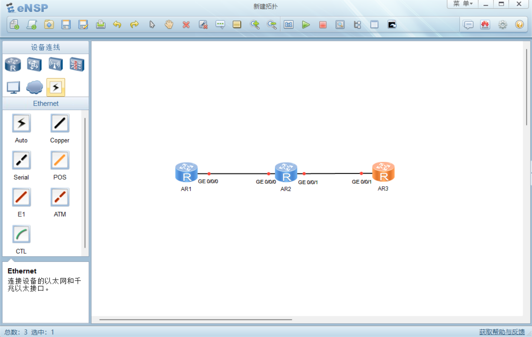
Task: Select the Router device category
Action: click(13, 64)
